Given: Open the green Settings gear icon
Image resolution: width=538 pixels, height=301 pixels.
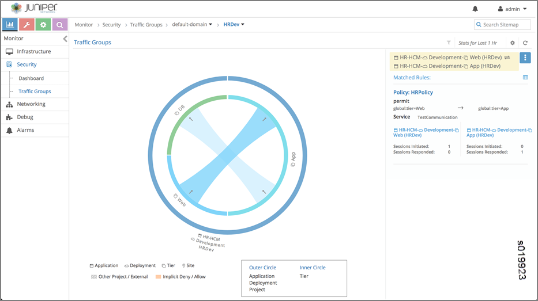Looking at the screenshot, I should click(43, 25).
